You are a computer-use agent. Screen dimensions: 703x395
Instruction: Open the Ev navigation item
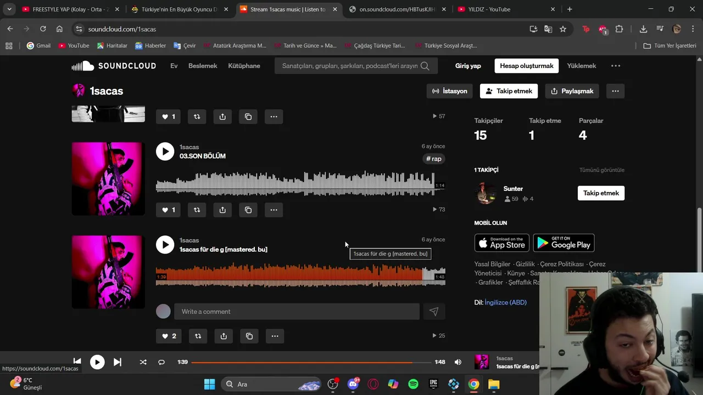[174, 66]
